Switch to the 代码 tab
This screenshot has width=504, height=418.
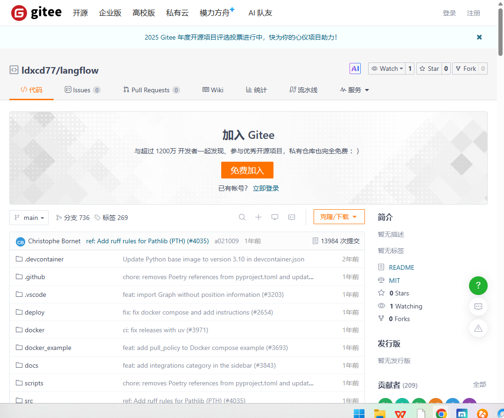tap(31, 90)
